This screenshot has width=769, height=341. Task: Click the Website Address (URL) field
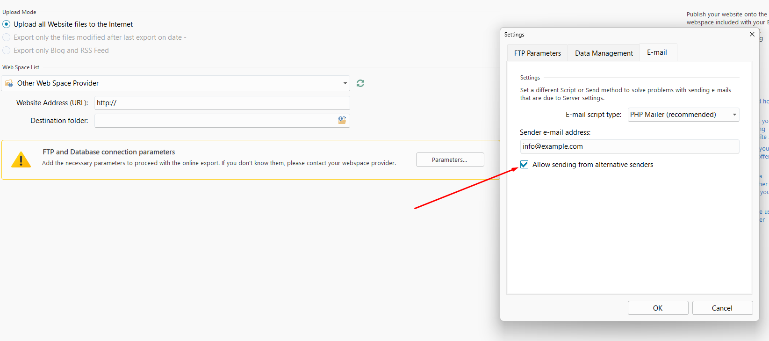pyautogui.click(x=223, y=103)
